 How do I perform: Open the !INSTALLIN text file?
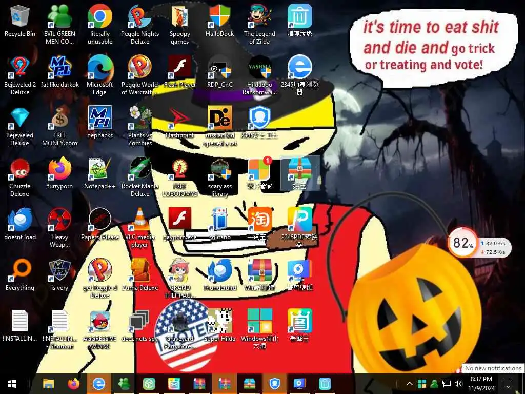point(20,326)
